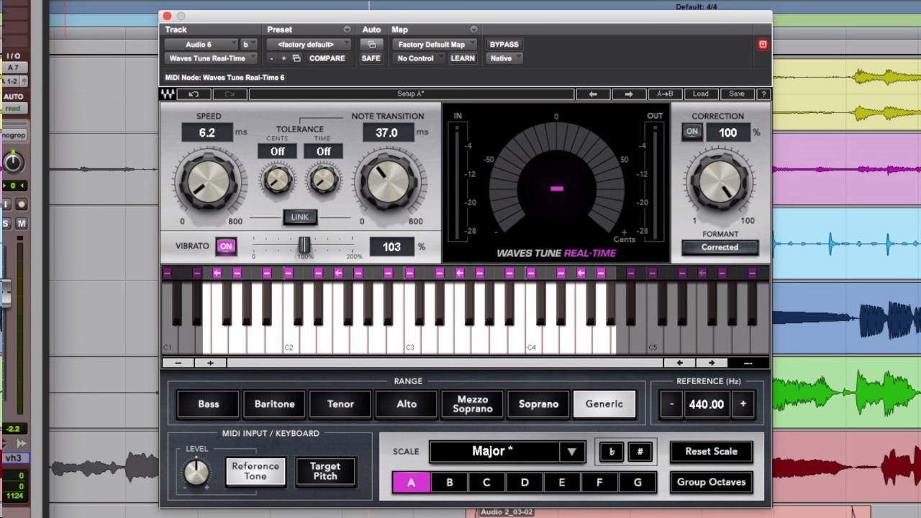Toggle correction ON button
This screenshot has width=921, height=518.
click(691, 132)
